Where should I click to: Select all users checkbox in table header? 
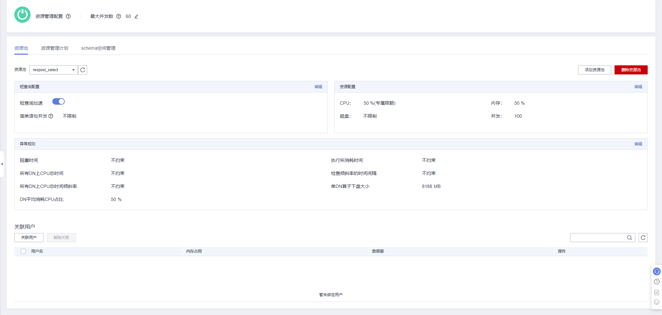point(23,251)
